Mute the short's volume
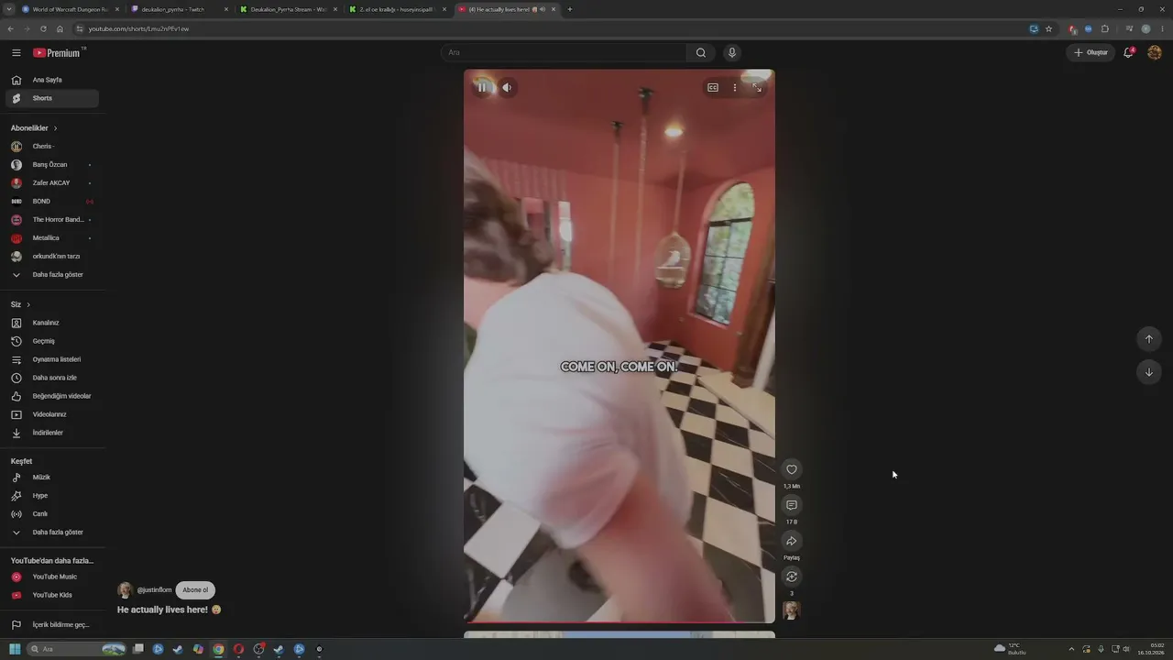Screen dimensions: 1173x660 point(507,87)
